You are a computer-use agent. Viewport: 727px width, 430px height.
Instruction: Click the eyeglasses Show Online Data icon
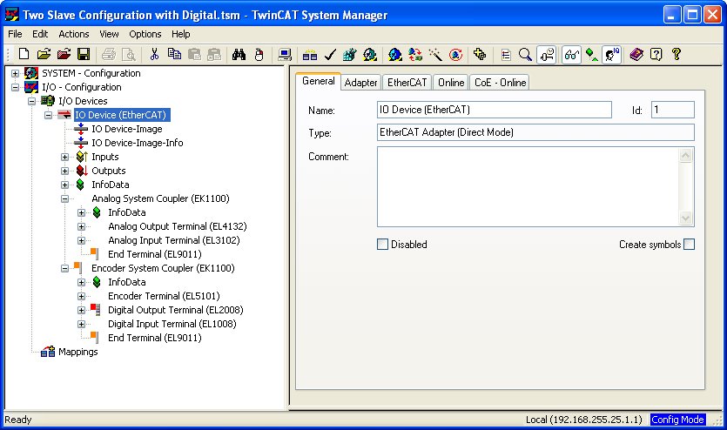pos(572,54)
